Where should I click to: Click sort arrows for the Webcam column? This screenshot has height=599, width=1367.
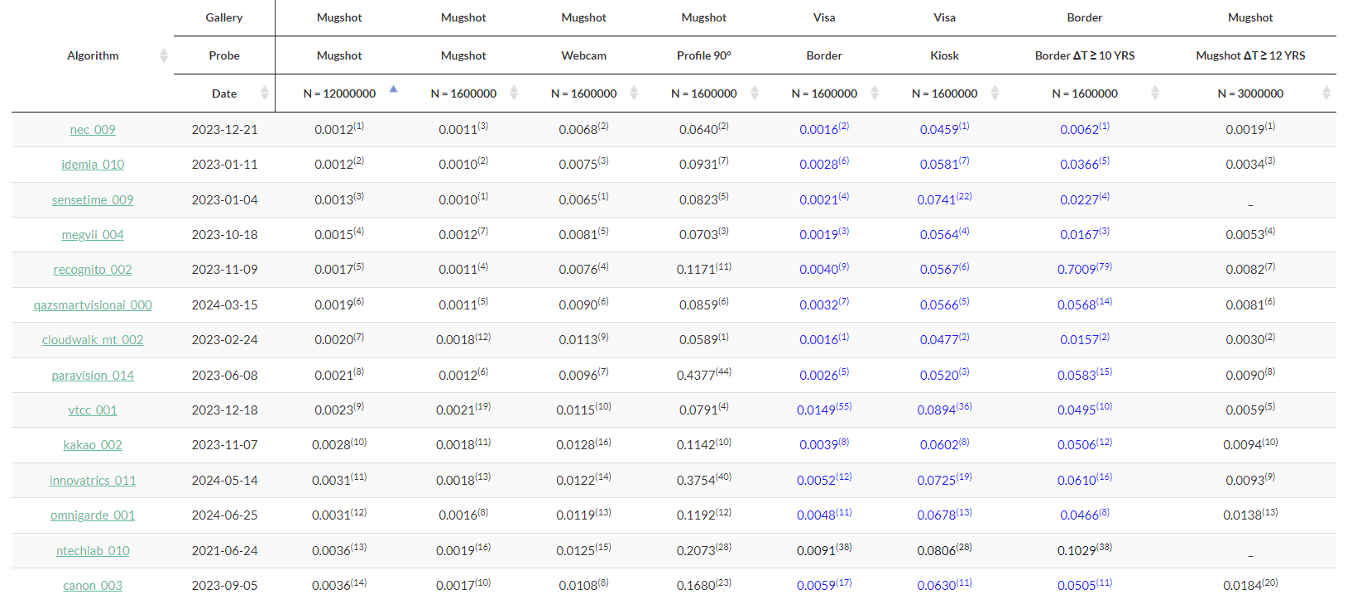click(634, 93)
